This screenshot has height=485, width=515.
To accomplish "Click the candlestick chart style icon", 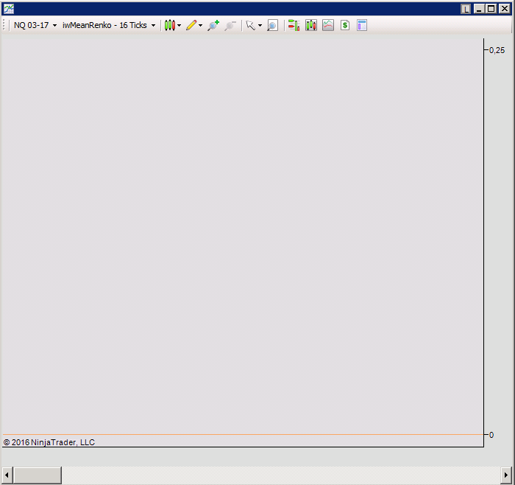I will pos(170,25).
